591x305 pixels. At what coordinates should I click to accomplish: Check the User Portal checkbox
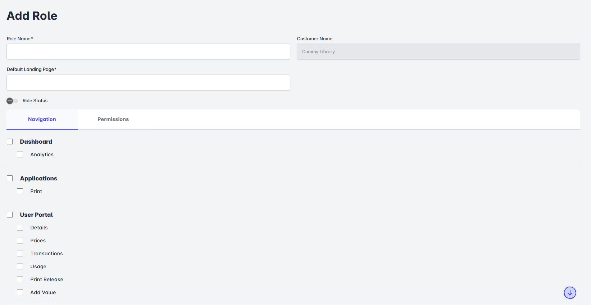pyautogui.click(x=10, y=215)
